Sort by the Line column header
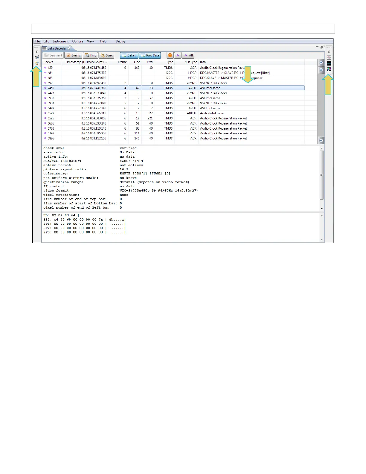 [x=135, y=62]
